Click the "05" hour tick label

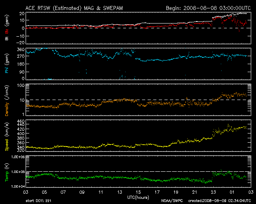click(44, 192)
